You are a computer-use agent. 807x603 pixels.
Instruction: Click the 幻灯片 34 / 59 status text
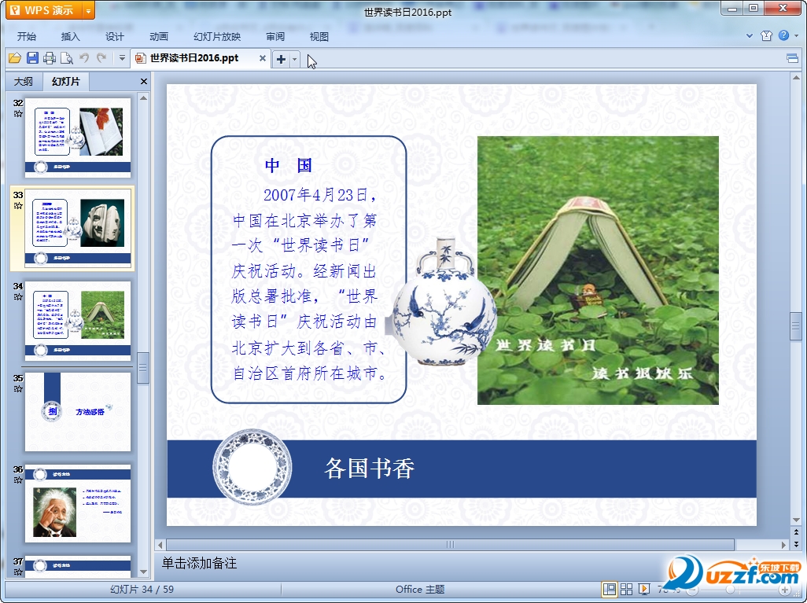click(142, 589)
